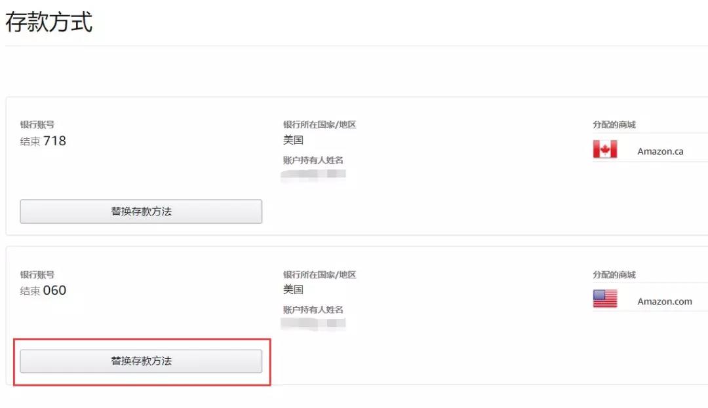Click the Canadian flag icon next to Amazon.ca
This screenshot has width=708, height=408.
pos(604,150)
